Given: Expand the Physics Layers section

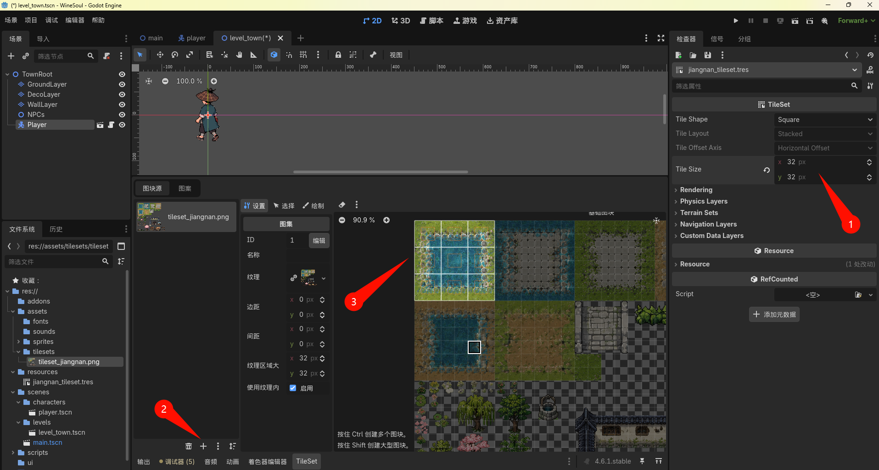Looking at the screenshot, I should click(703, 201).
